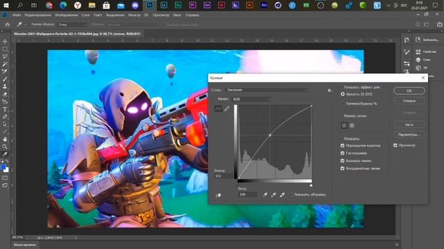The height and width of the screenshot is (249, 444).
Task: Toggle the intersection lines checkbox
Action: 342,168
